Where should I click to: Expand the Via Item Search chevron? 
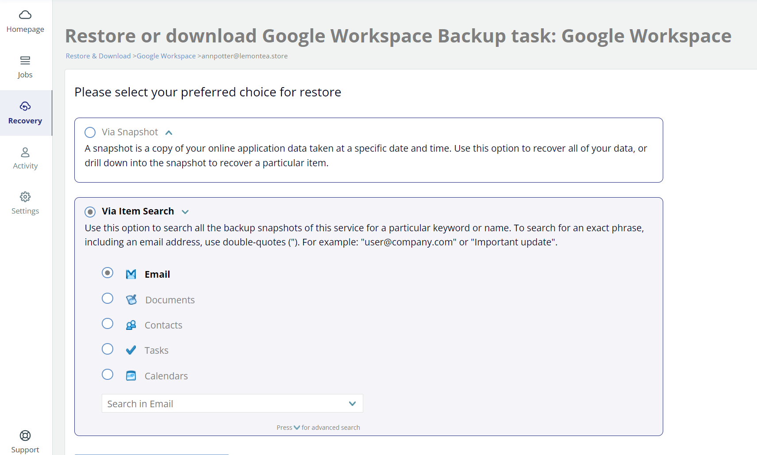(x=185, y=212)
